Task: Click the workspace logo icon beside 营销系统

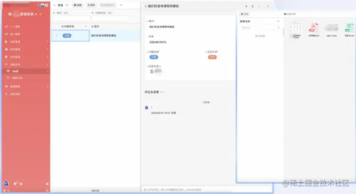Action: tap(10, 14)
